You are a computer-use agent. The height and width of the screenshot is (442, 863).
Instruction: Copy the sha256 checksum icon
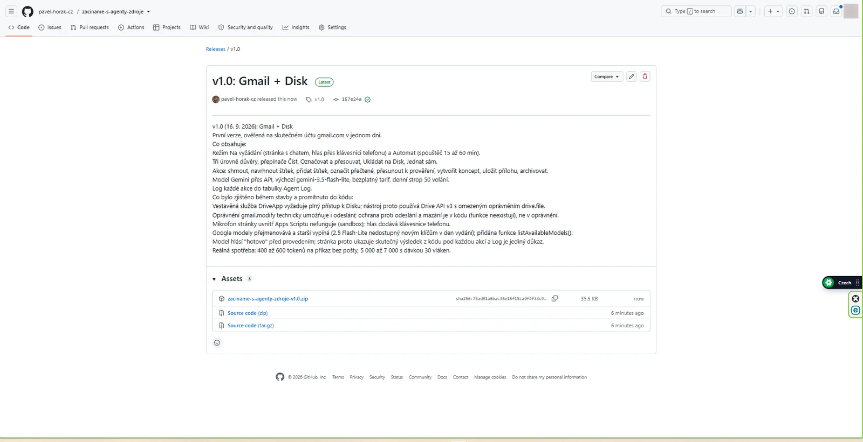554,298
